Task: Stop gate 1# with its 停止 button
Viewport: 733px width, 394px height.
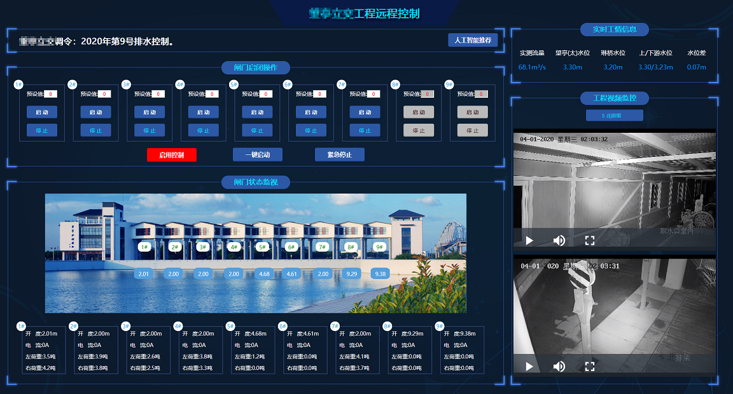Action: click(42, 130)
